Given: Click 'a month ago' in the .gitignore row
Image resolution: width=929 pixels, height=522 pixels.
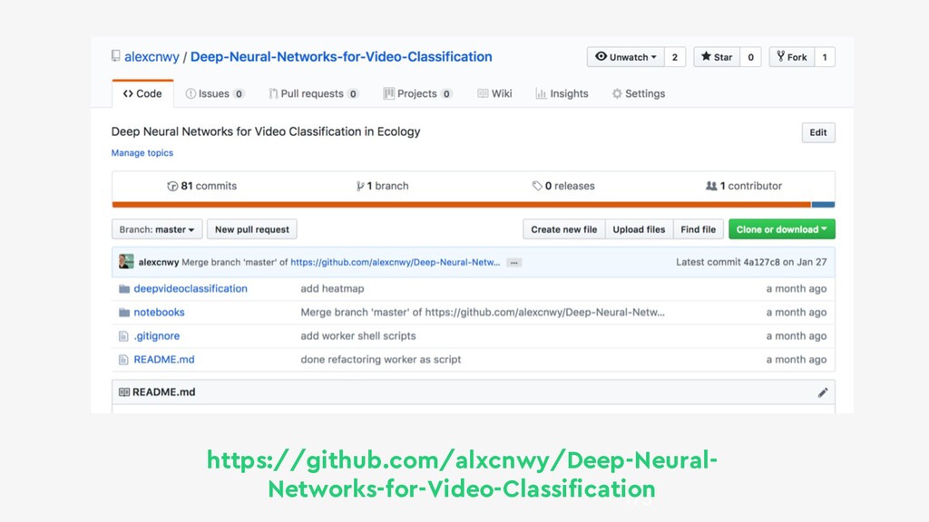Looking at the screenshot, I should point(797,336).
